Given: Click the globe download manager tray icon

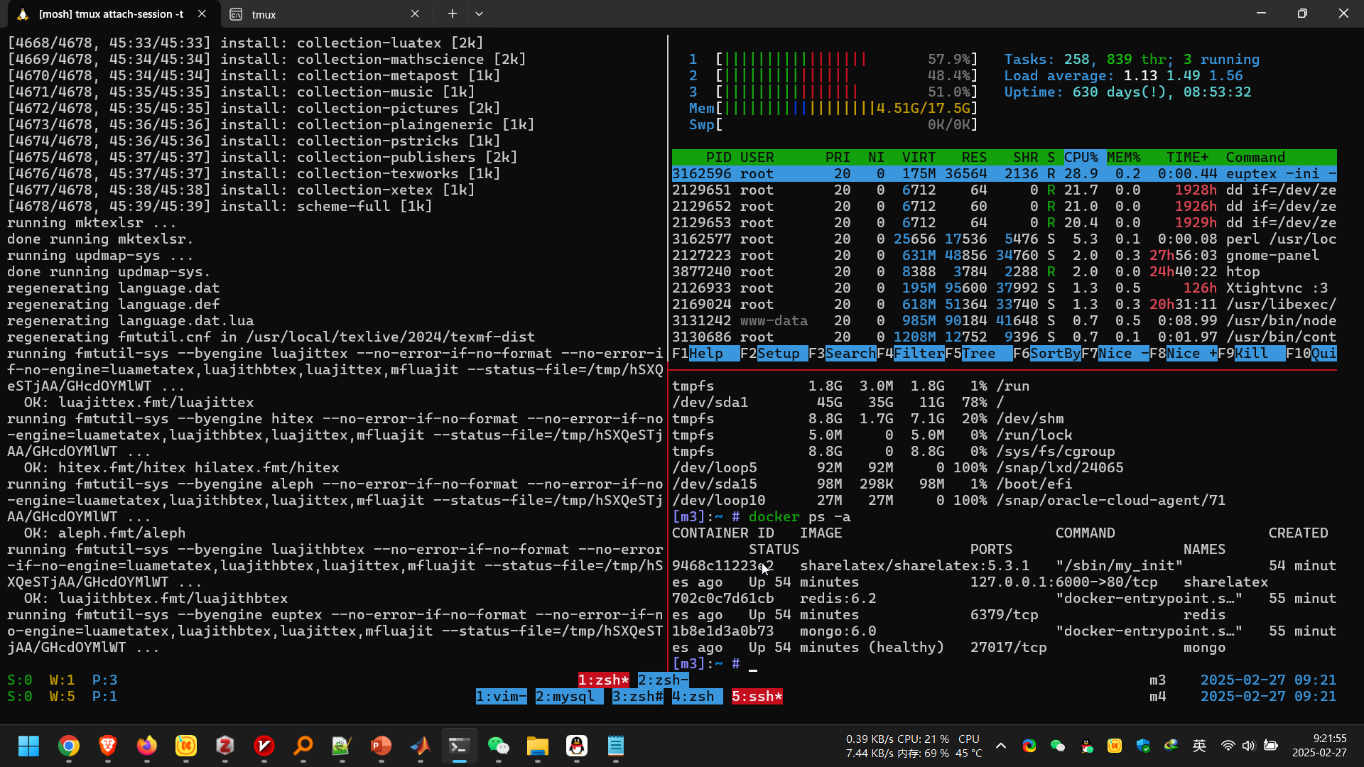Looking at the screenshot, I should click(1171, 746).
